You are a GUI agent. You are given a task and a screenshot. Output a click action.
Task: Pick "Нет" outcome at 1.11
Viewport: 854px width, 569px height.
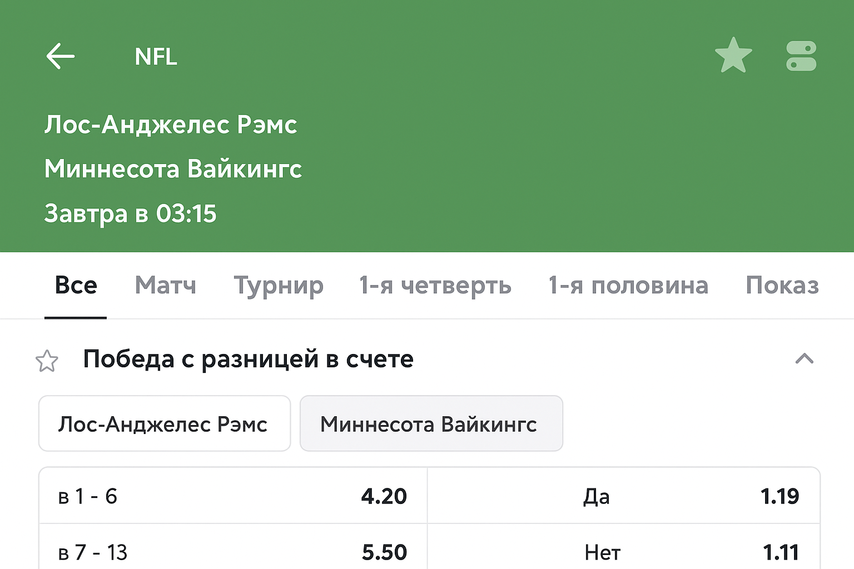624,551
